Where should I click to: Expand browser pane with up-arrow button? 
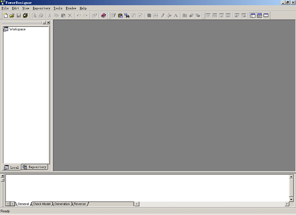tap(44, 22)
